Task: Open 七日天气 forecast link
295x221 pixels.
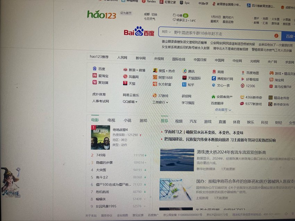Action: coord(150,19)
